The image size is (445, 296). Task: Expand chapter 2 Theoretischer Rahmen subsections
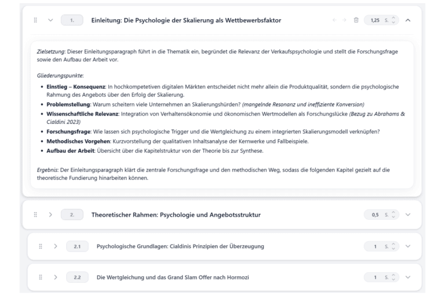50,214
